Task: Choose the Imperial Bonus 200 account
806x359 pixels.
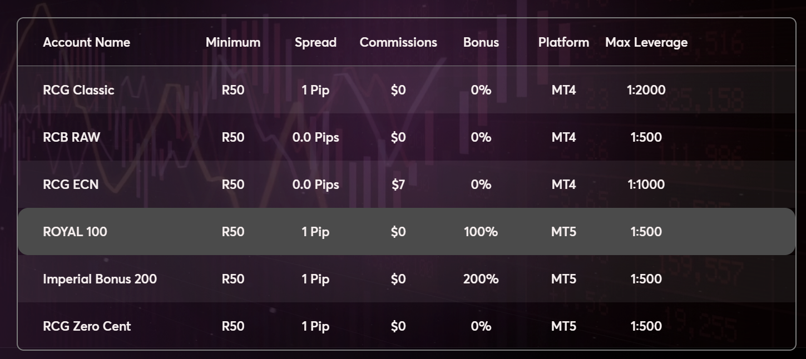Action: [x=100, y=279]
